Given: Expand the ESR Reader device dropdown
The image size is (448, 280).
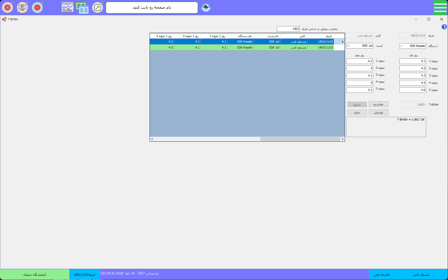Looking at the screenshot, I should (402, 46).
